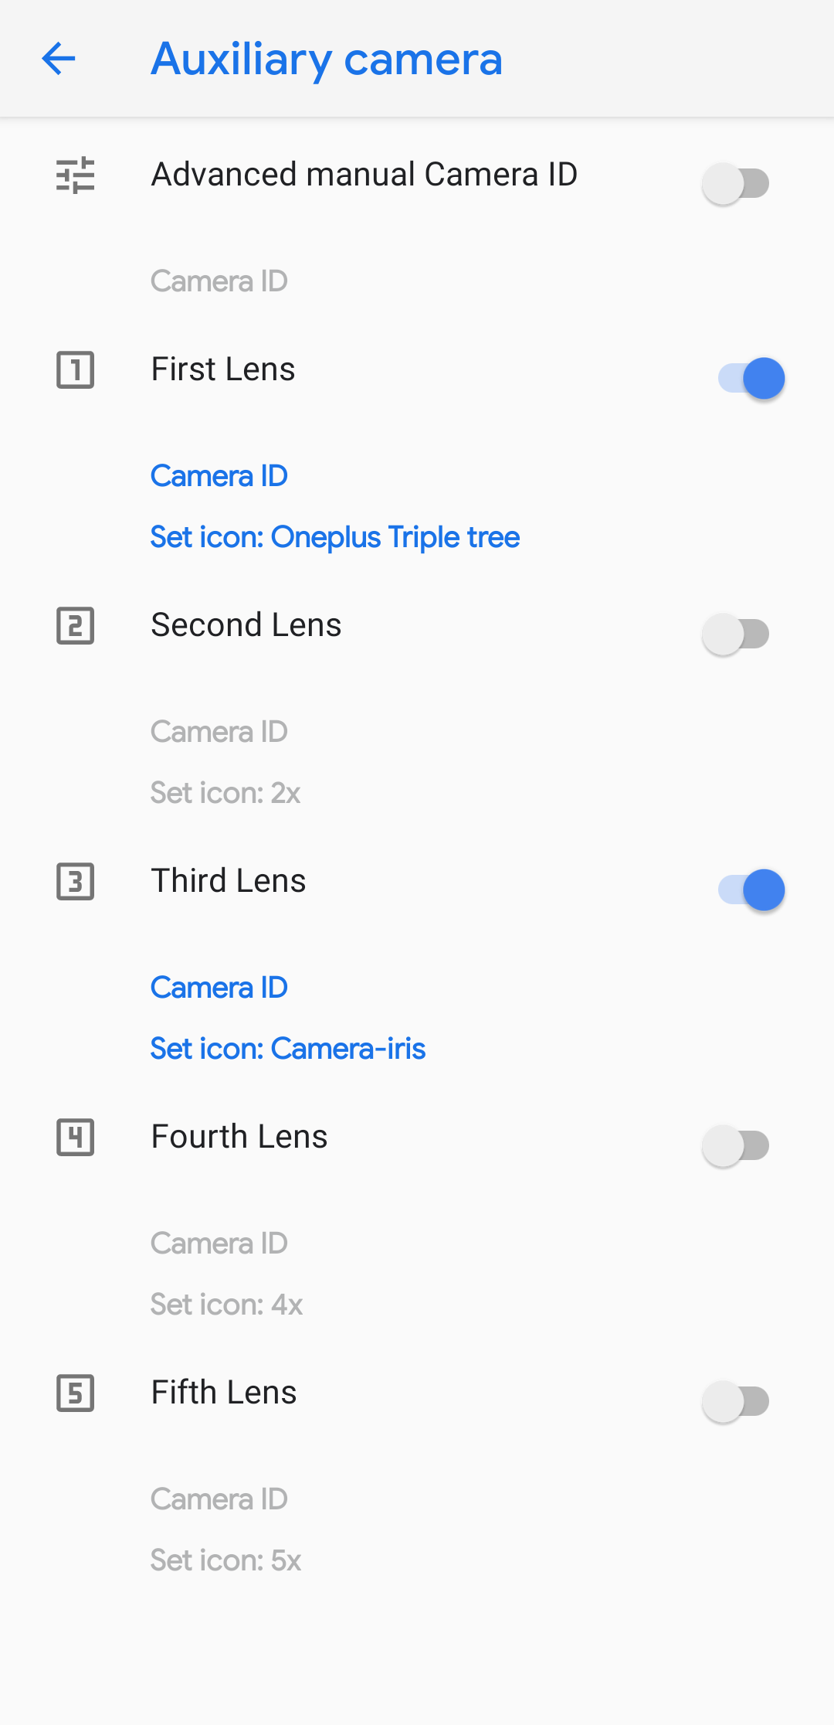Viewport: 834px width, 1725px height.
Task: Turn on the Fourth Lens switch
Action: coord(736,1145)
